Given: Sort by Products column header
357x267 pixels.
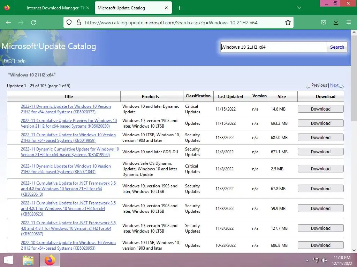Looking at the screenshot, I should 150,97.
